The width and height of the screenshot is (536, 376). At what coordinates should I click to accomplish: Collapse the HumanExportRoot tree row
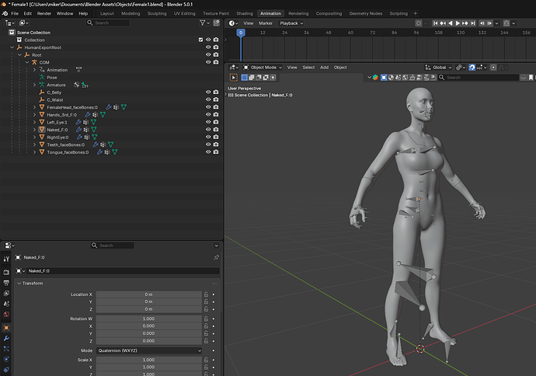click(x=12, y=47)
